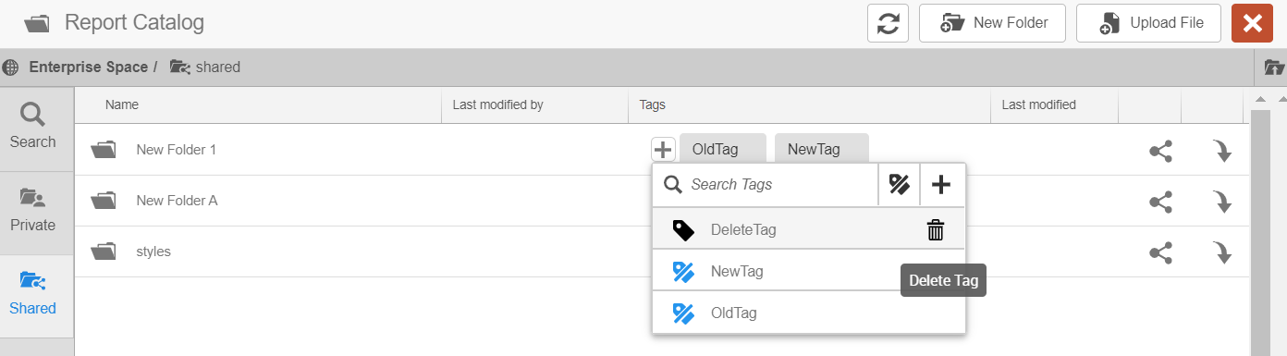Screen dimensions: 1287x356
Task: Click the refresh catalog icon button
Action: point(888,23)
